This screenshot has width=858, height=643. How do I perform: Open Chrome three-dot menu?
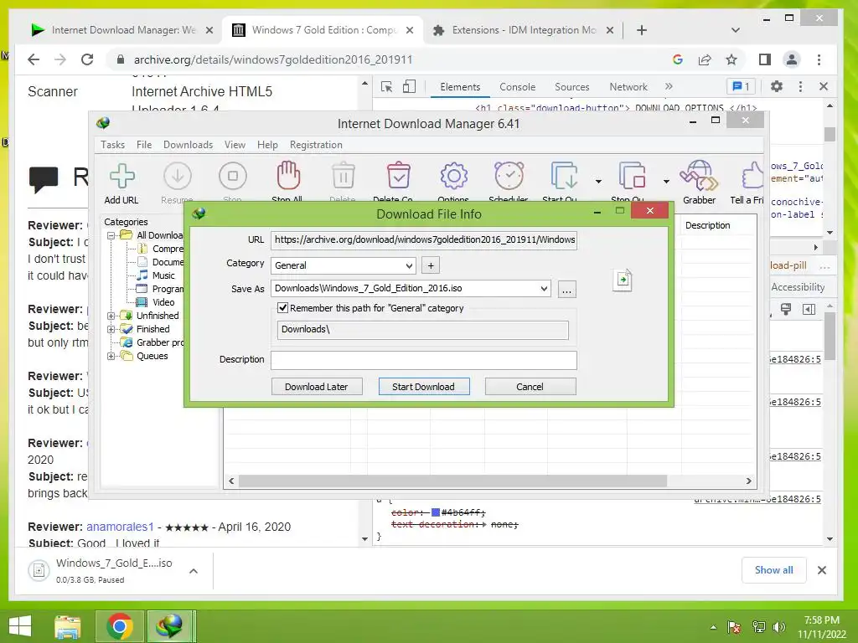point(819,59)
